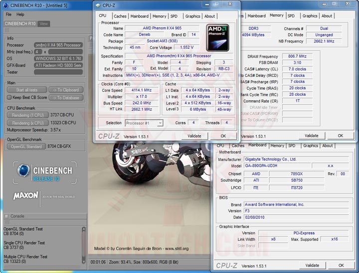Select CPU tab in front CPU-Z window
This screenshot has height=273, width=359.
pyautogui.click(x=103, y=15)
